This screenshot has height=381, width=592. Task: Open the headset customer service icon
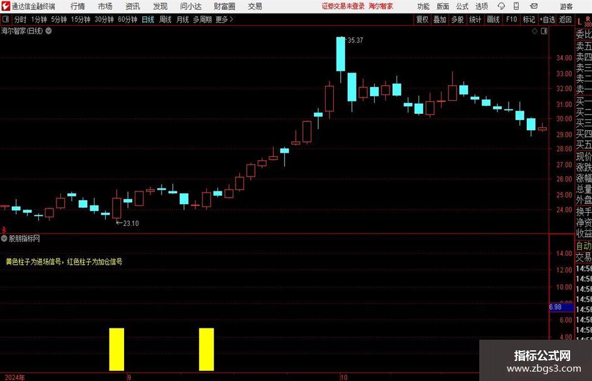501,6
